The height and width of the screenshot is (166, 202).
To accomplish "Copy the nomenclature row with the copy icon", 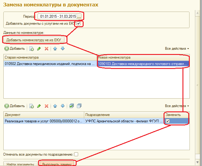I will (31, 49).
